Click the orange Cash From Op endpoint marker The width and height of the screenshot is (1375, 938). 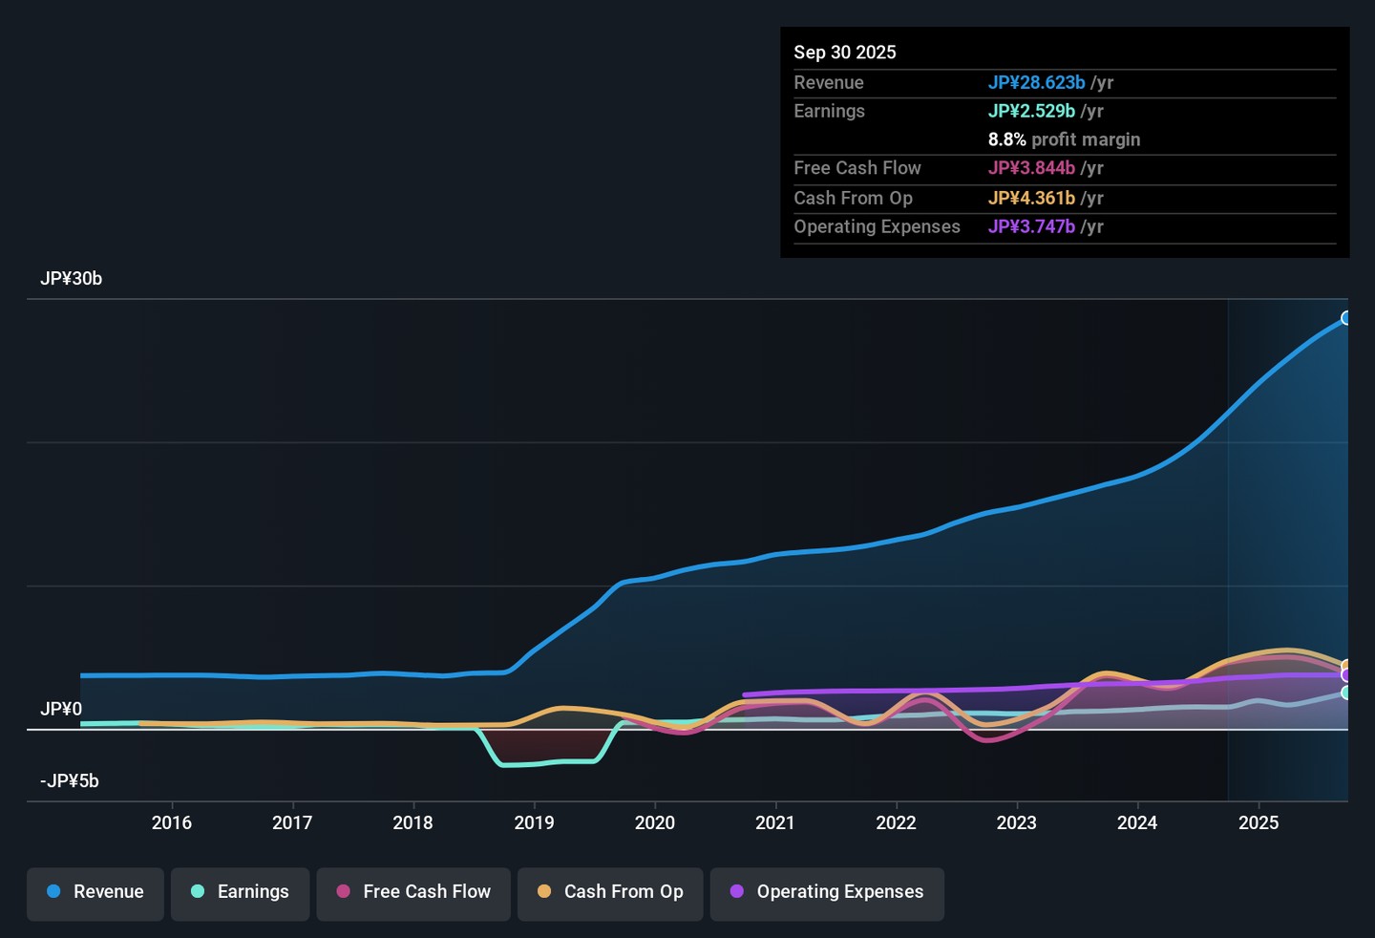click(x=1346, y=666)
